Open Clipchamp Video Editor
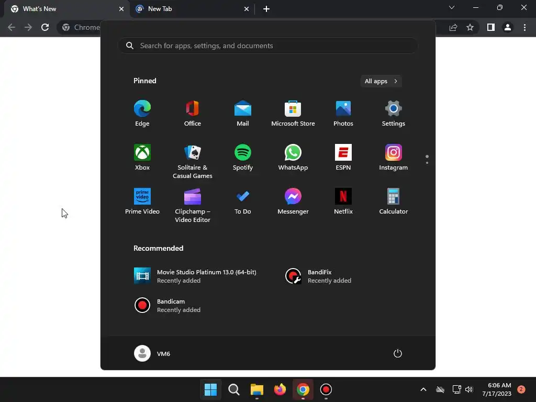 (193, 205)
